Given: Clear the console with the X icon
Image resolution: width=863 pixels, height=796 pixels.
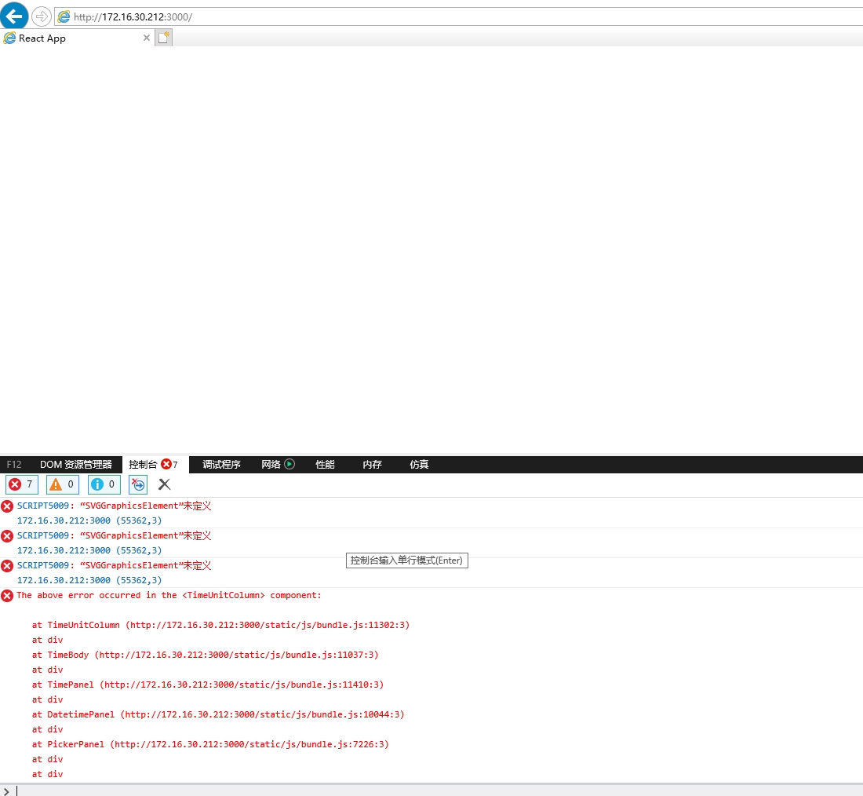Looking at the screenshot, I should tap(164, 484).
